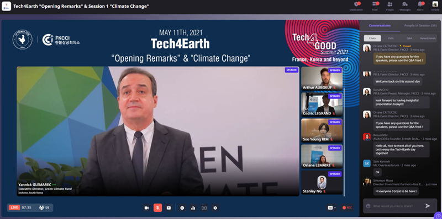Click the 'Solomon Moos' sender name
Screen dimensions: 442x219
click(383, 180)
